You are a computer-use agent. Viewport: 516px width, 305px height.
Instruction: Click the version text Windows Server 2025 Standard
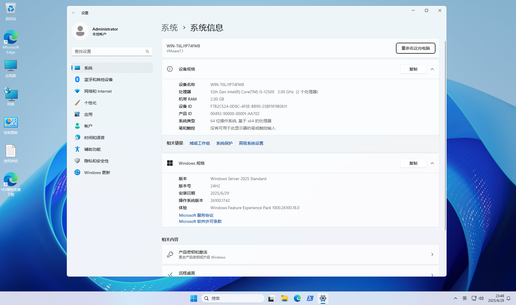click(x=238, y=179)
